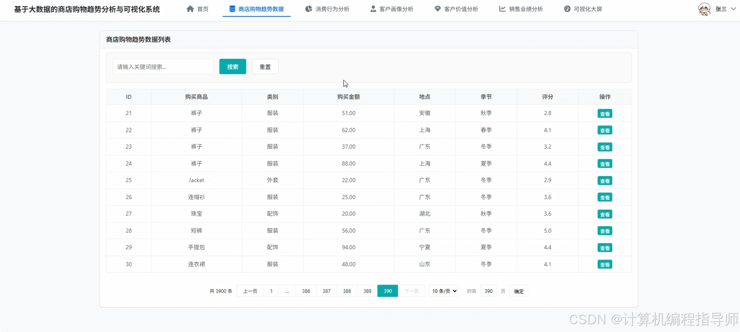This screenshot has height=332, width=740.
Task: Click the 搜索 button
Action: (233, 67)
